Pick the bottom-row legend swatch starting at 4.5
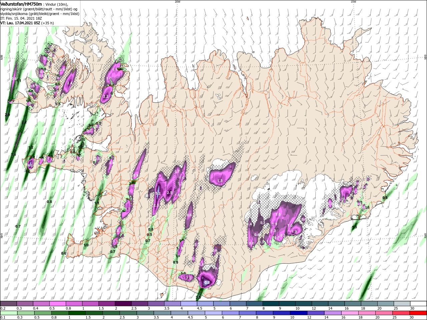Viewport: 427px width, 320px height. tap(196, 313)
